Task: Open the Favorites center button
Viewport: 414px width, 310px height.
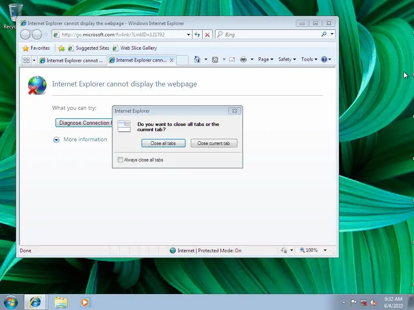Action: pyautogui.click(x=36, y=48)
